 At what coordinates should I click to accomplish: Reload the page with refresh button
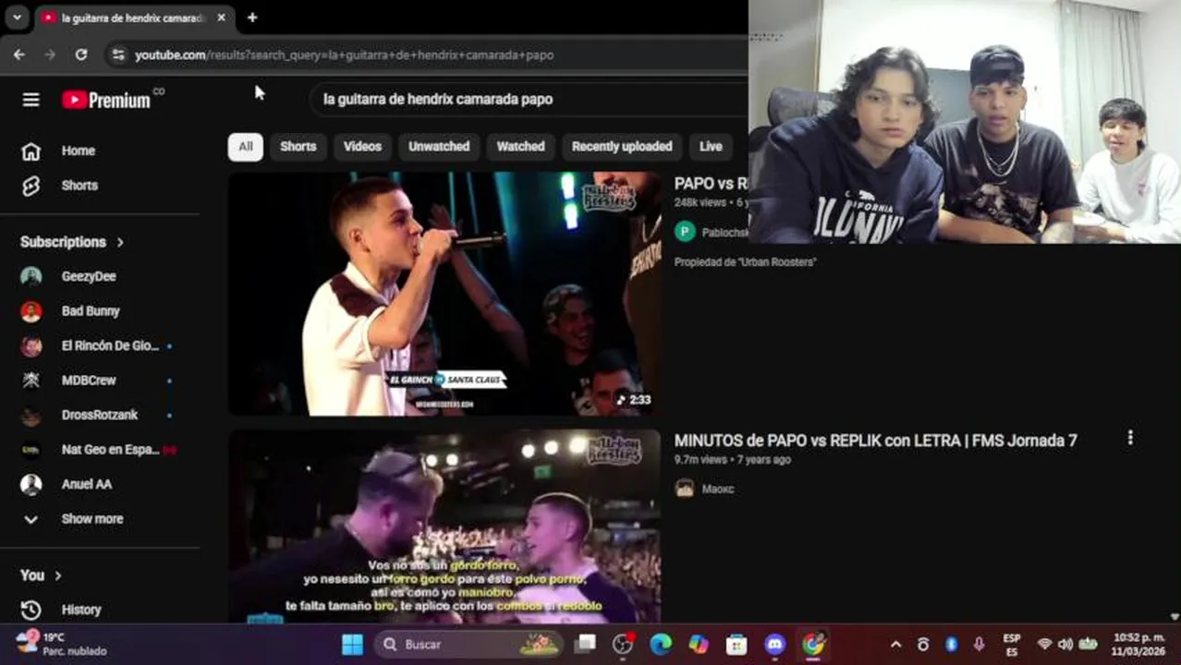point(81,54)
